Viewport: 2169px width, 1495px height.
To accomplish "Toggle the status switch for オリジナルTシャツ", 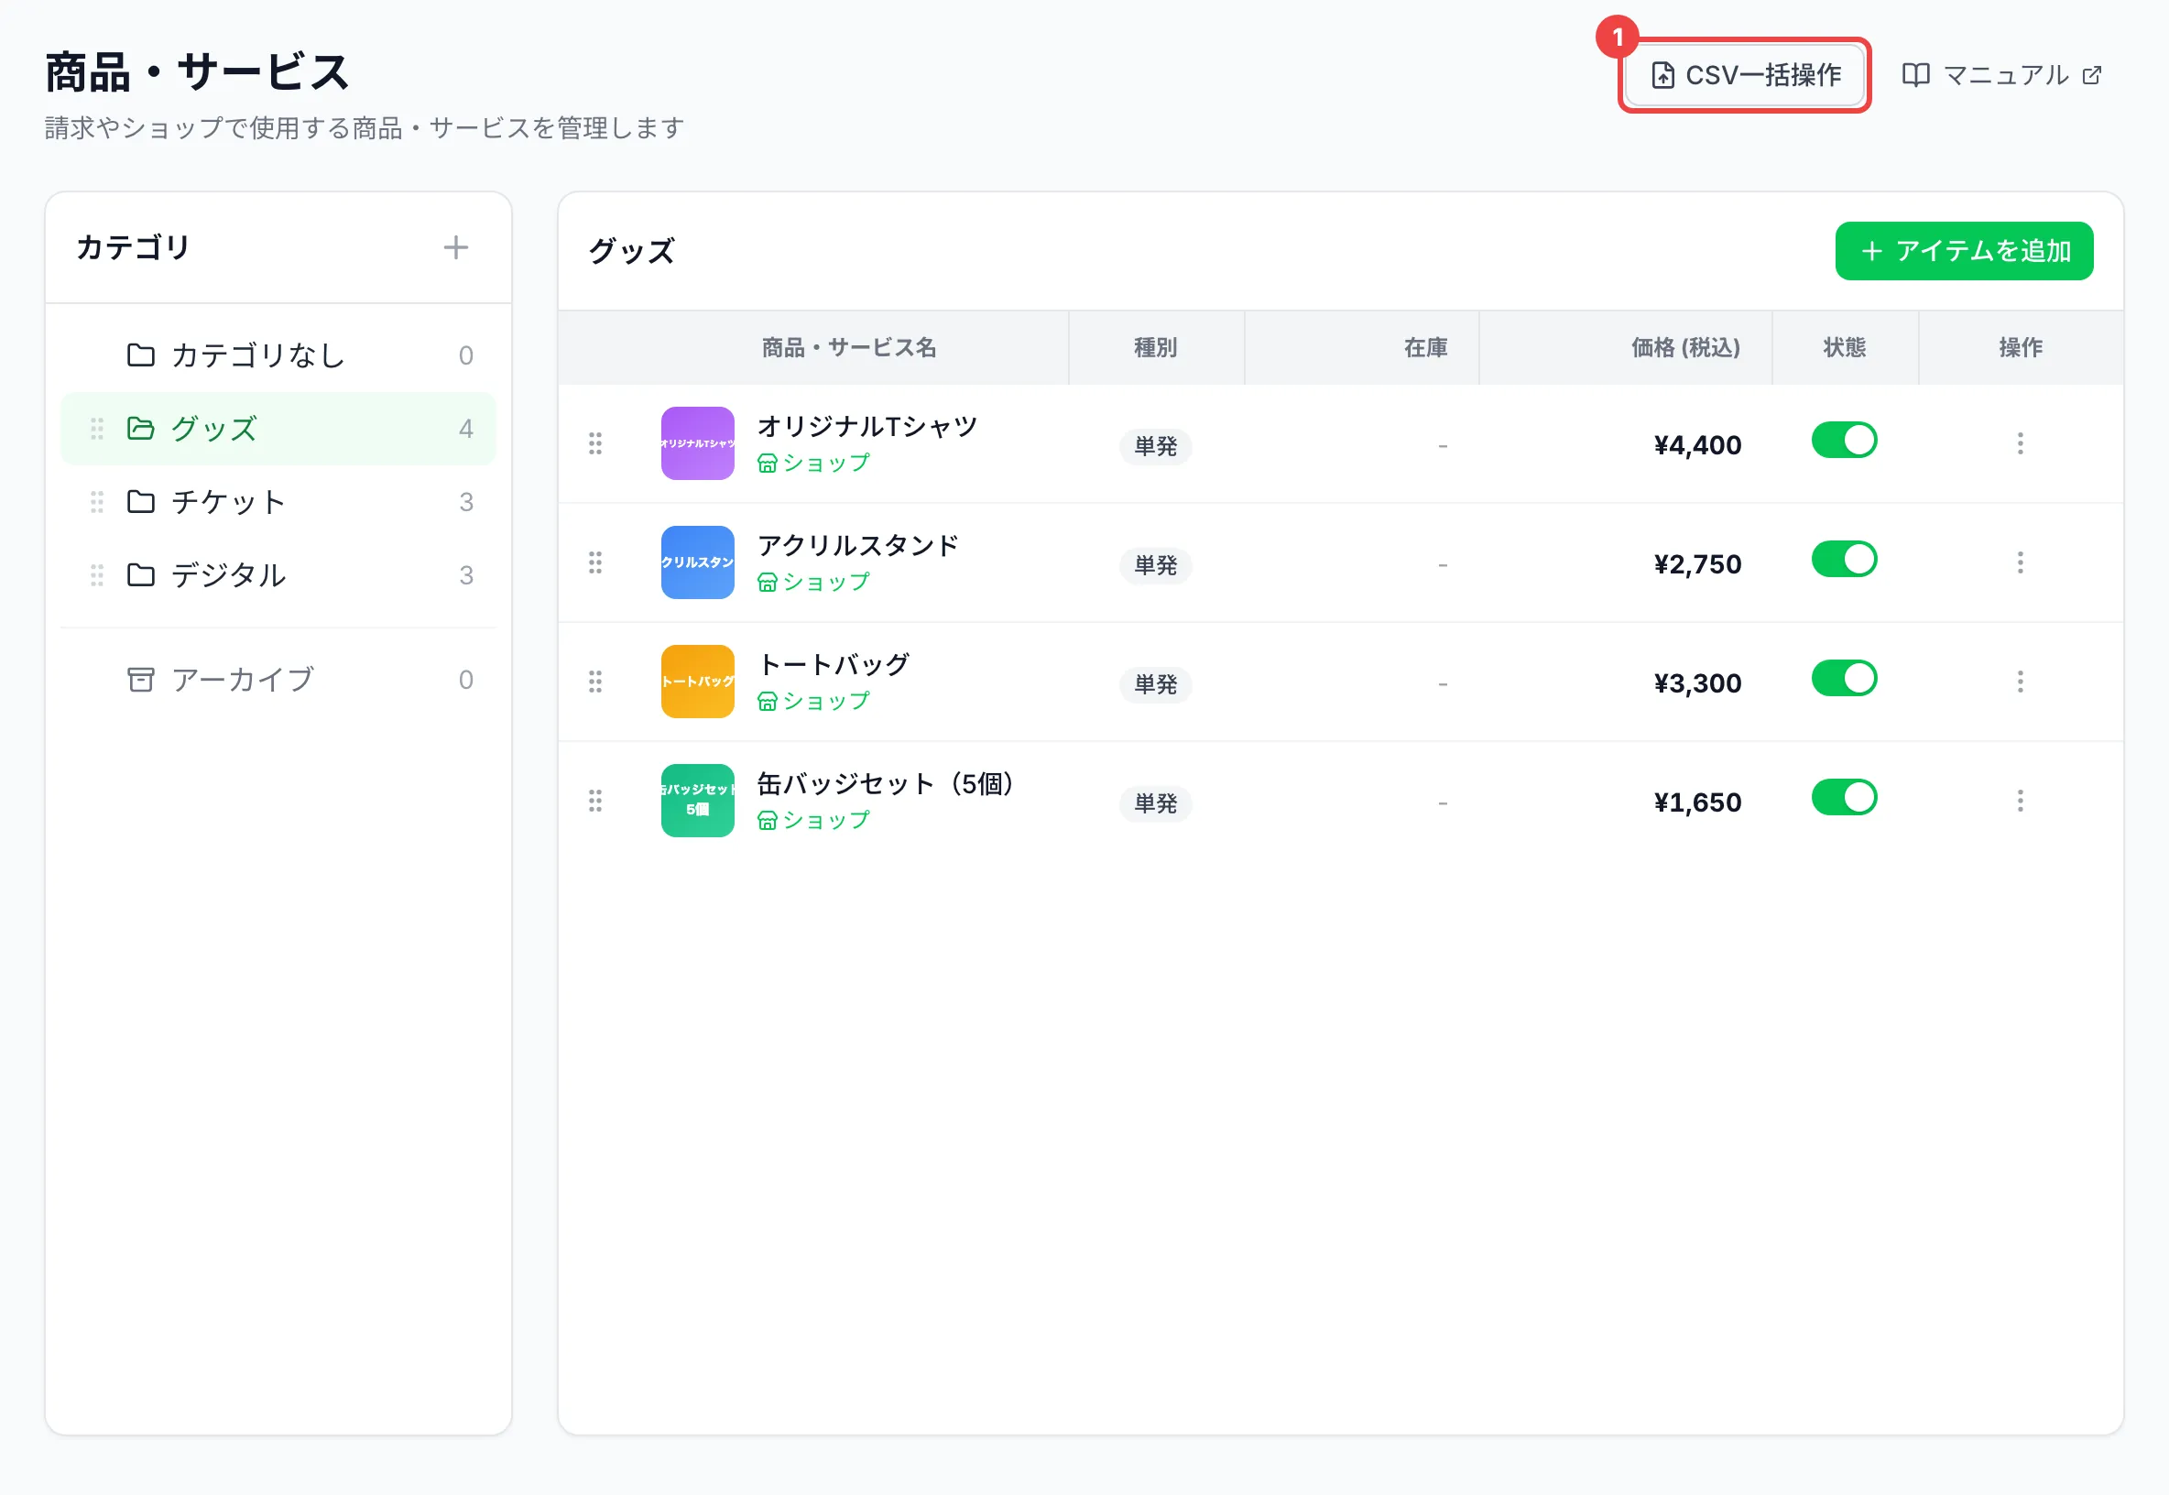I will point(1844,441).
